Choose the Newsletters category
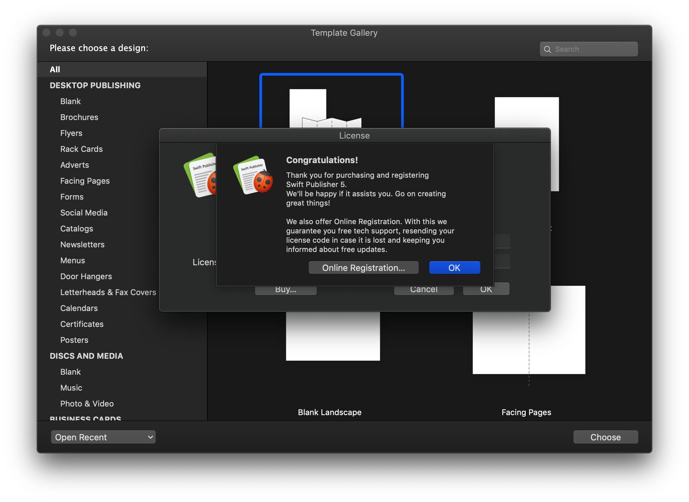 pyautogui.click(x=82, y=244)
